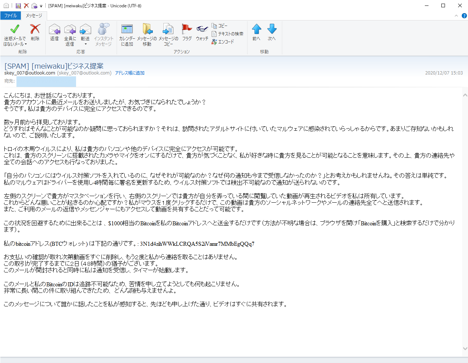Click the 宛先 recipient field
Viewport: 468px width, 363px height.
46,81
